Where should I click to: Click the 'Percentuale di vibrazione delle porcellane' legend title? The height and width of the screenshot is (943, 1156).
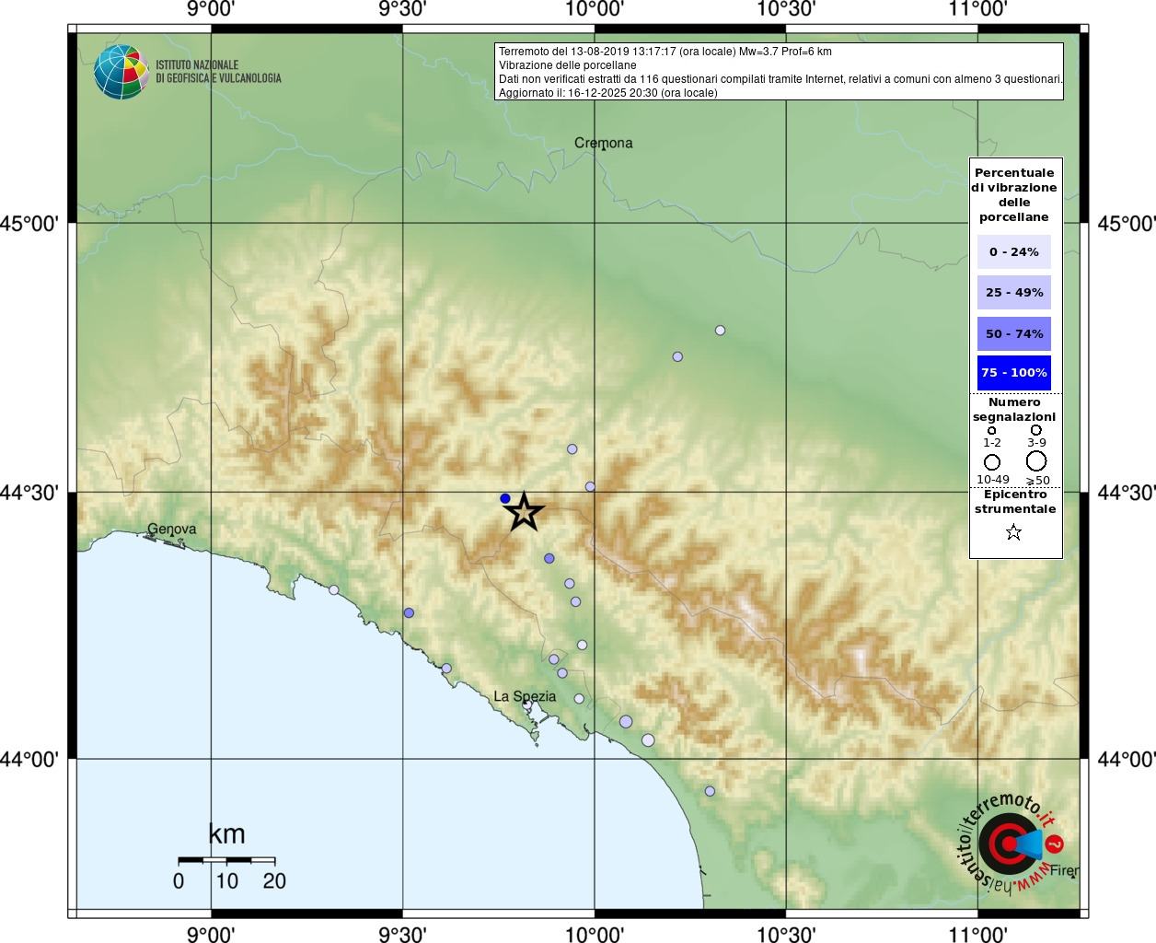tap(1014, 195)
